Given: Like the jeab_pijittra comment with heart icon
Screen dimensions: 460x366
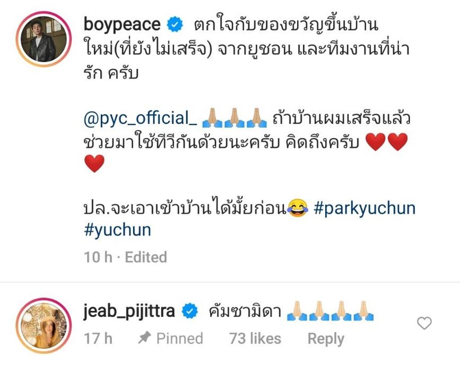Looking at the screenshot, I should [424, 323].
